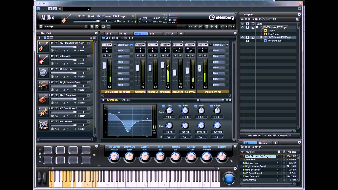Click the lightning bolt icon in header toolbar

[x=216, y=26]
